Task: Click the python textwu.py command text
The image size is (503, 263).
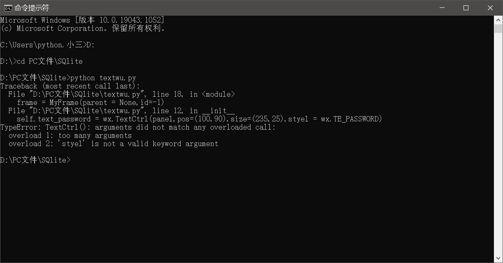Action: pos(103,78)
